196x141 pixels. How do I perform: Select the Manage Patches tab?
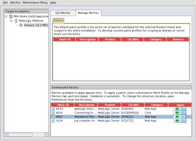(88, 13)
